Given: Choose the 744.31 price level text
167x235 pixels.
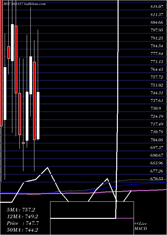Looking at the screenshot, I should coord(157,93).
